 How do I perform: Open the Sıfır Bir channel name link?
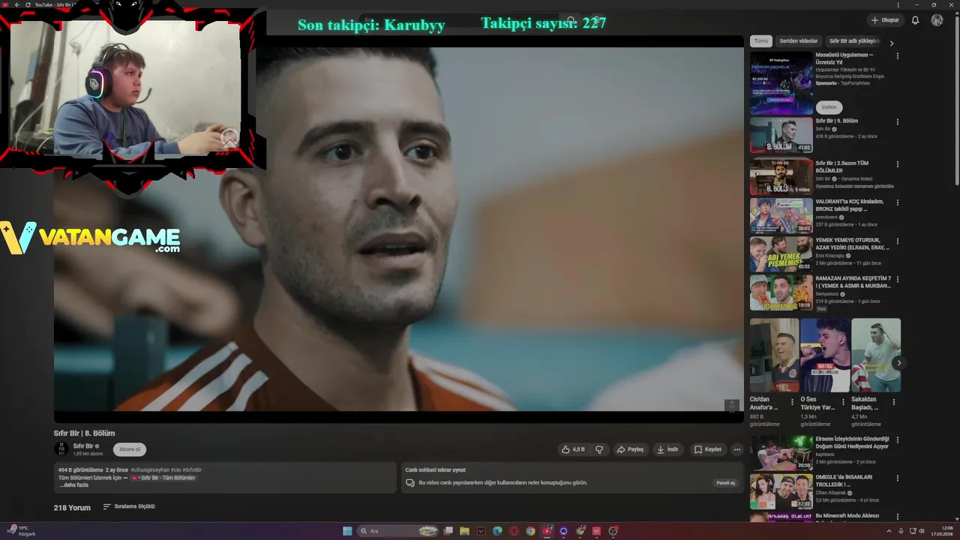click(83, 446)
